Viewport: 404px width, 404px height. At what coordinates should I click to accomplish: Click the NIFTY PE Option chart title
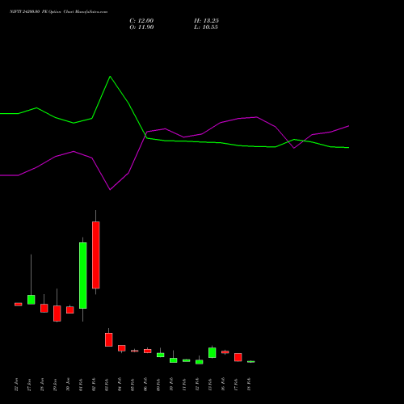click(x=58, y=11)
